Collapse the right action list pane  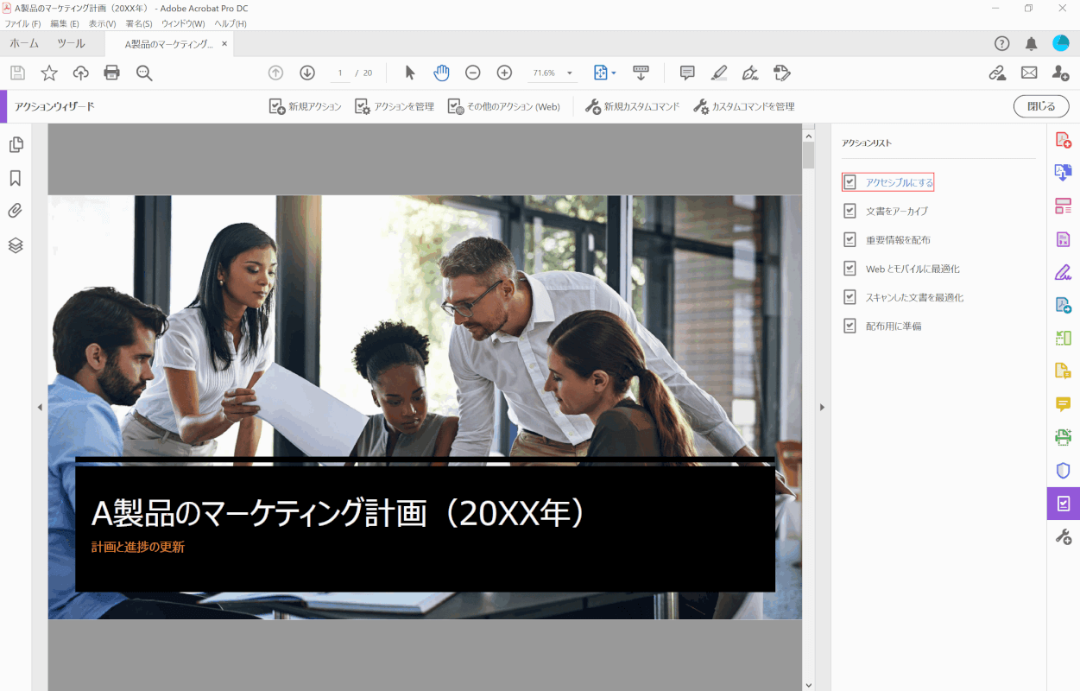[x=822, y=407]
